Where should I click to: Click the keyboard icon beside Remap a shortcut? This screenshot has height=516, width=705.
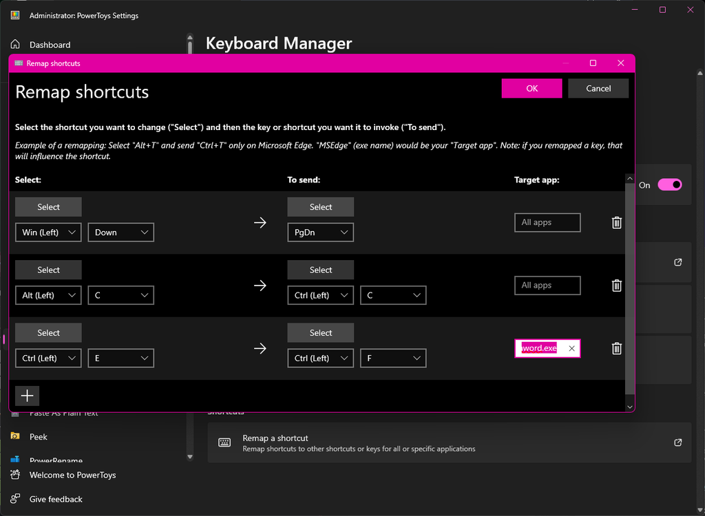[x=224, y=442]
